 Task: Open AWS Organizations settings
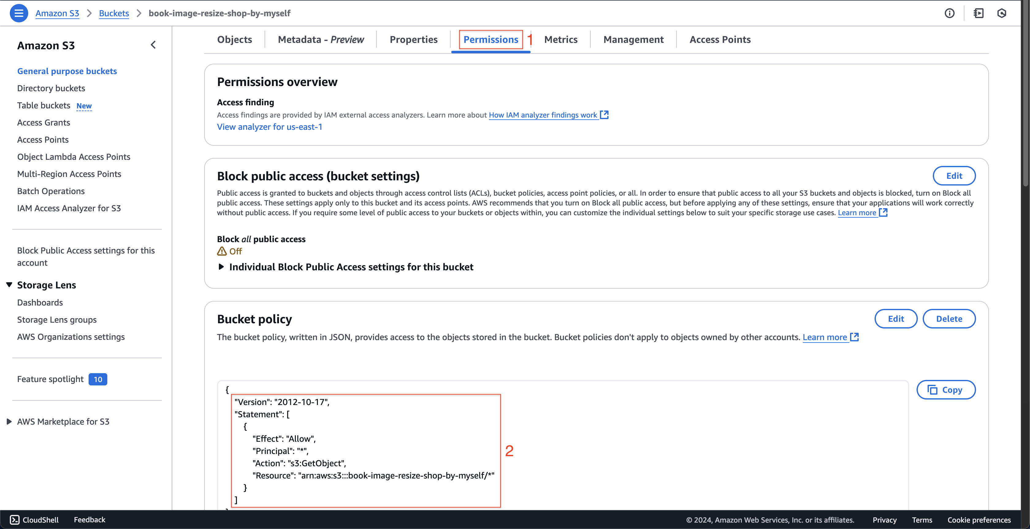tap(71, 337)
